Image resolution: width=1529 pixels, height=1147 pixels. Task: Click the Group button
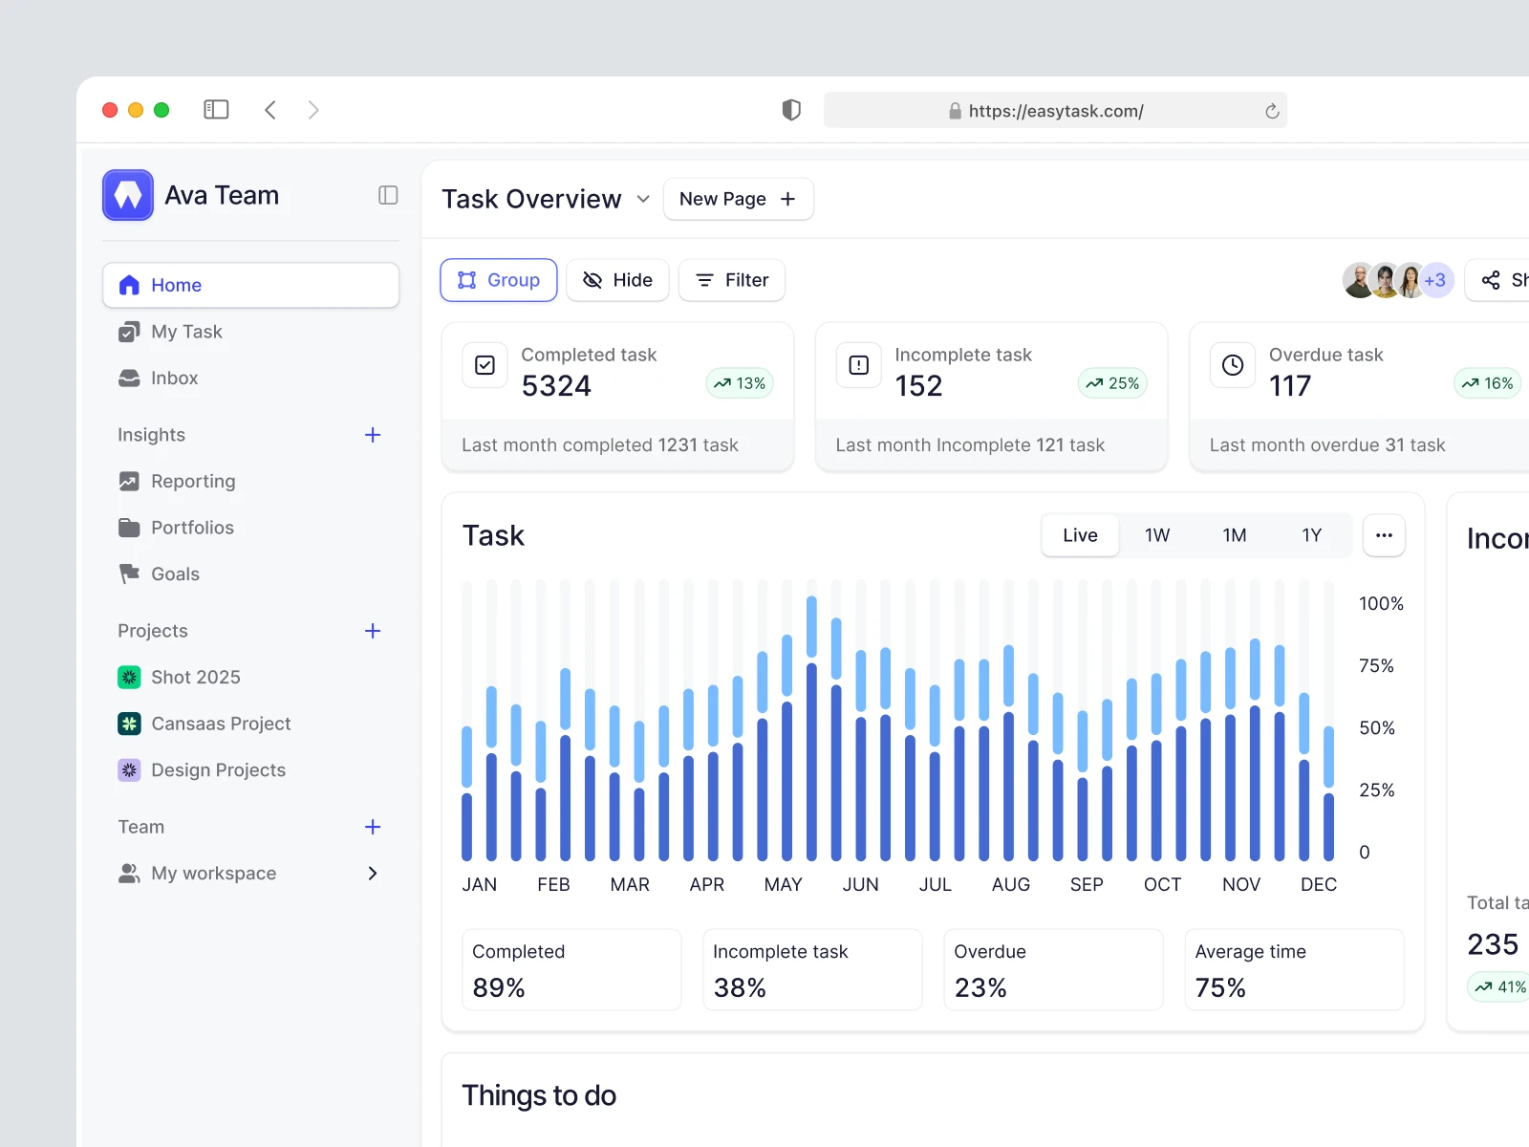click(x=499, y=280)
